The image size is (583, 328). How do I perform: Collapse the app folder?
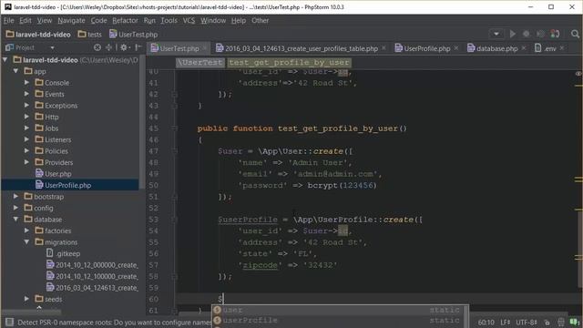pos(16,71)
